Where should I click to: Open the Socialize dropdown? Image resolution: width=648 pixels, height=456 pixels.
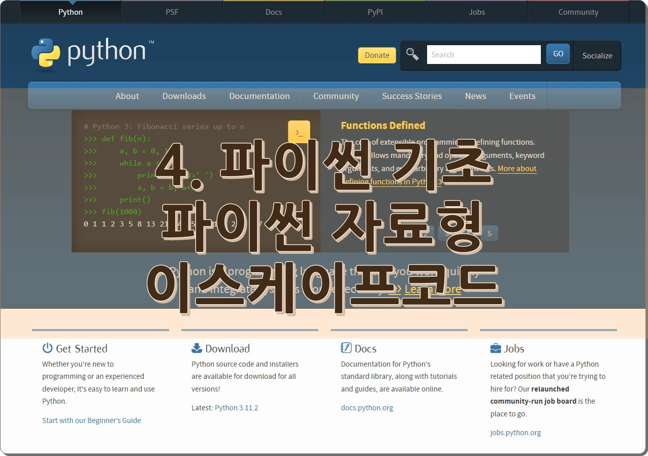(x=597, y=56)
